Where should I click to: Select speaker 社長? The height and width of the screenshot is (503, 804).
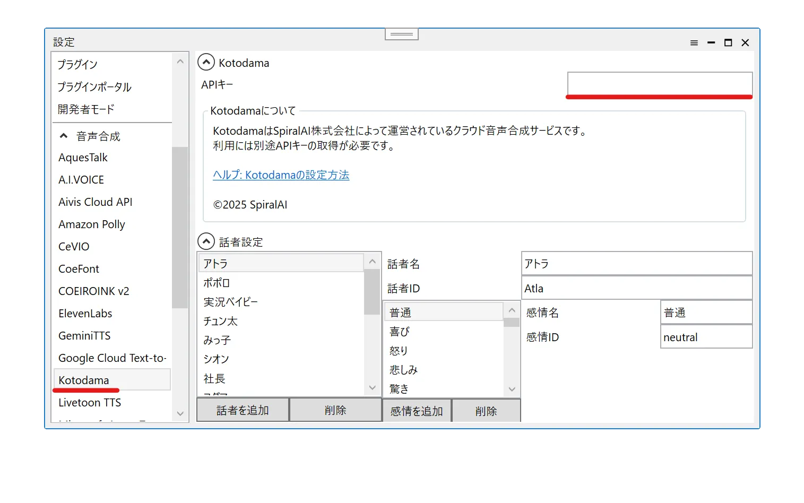[281, 378]
